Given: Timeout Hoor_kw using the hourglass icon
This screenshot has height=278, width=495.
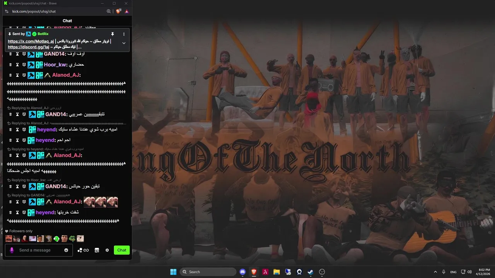Looking at the screenshot, I should coord(17,64).
